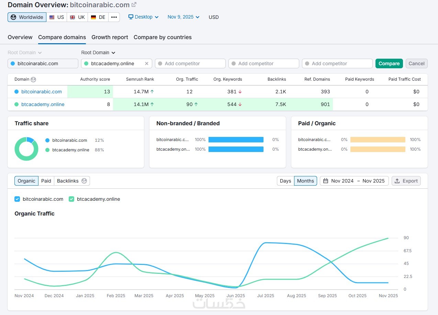Open bitcoinarabic.com link in table
The width and height of the screenshot is (438, 315).
tap(42, 92)
